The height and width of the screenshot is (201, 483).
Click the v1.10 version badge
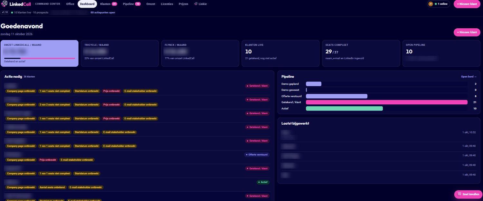[5, 12]
